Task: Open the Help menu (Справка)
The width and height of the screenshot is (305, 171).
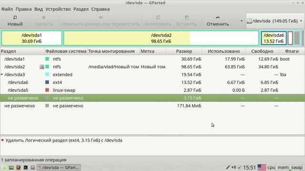Action: [101, 9]
